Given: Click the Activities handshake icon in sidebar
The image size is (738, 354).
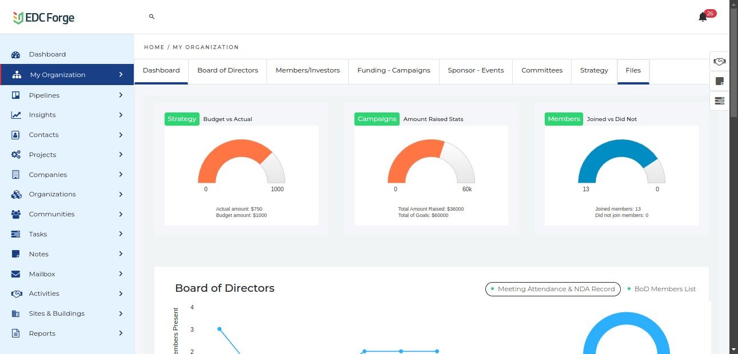Looking at the screenshot, I should (17, 293).
